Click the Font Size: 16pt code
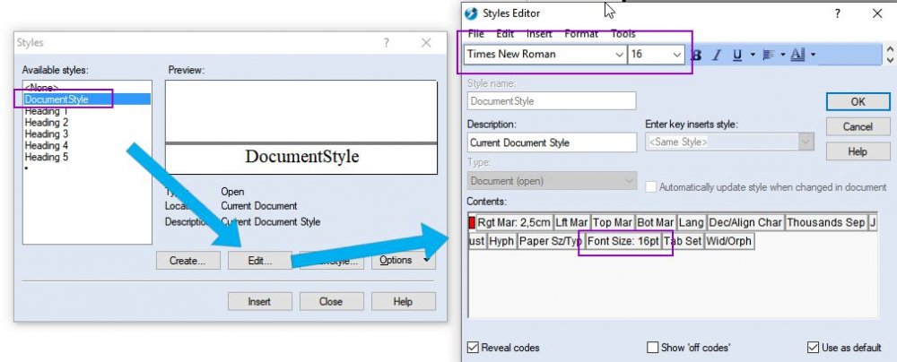 [x=623, y=241]
